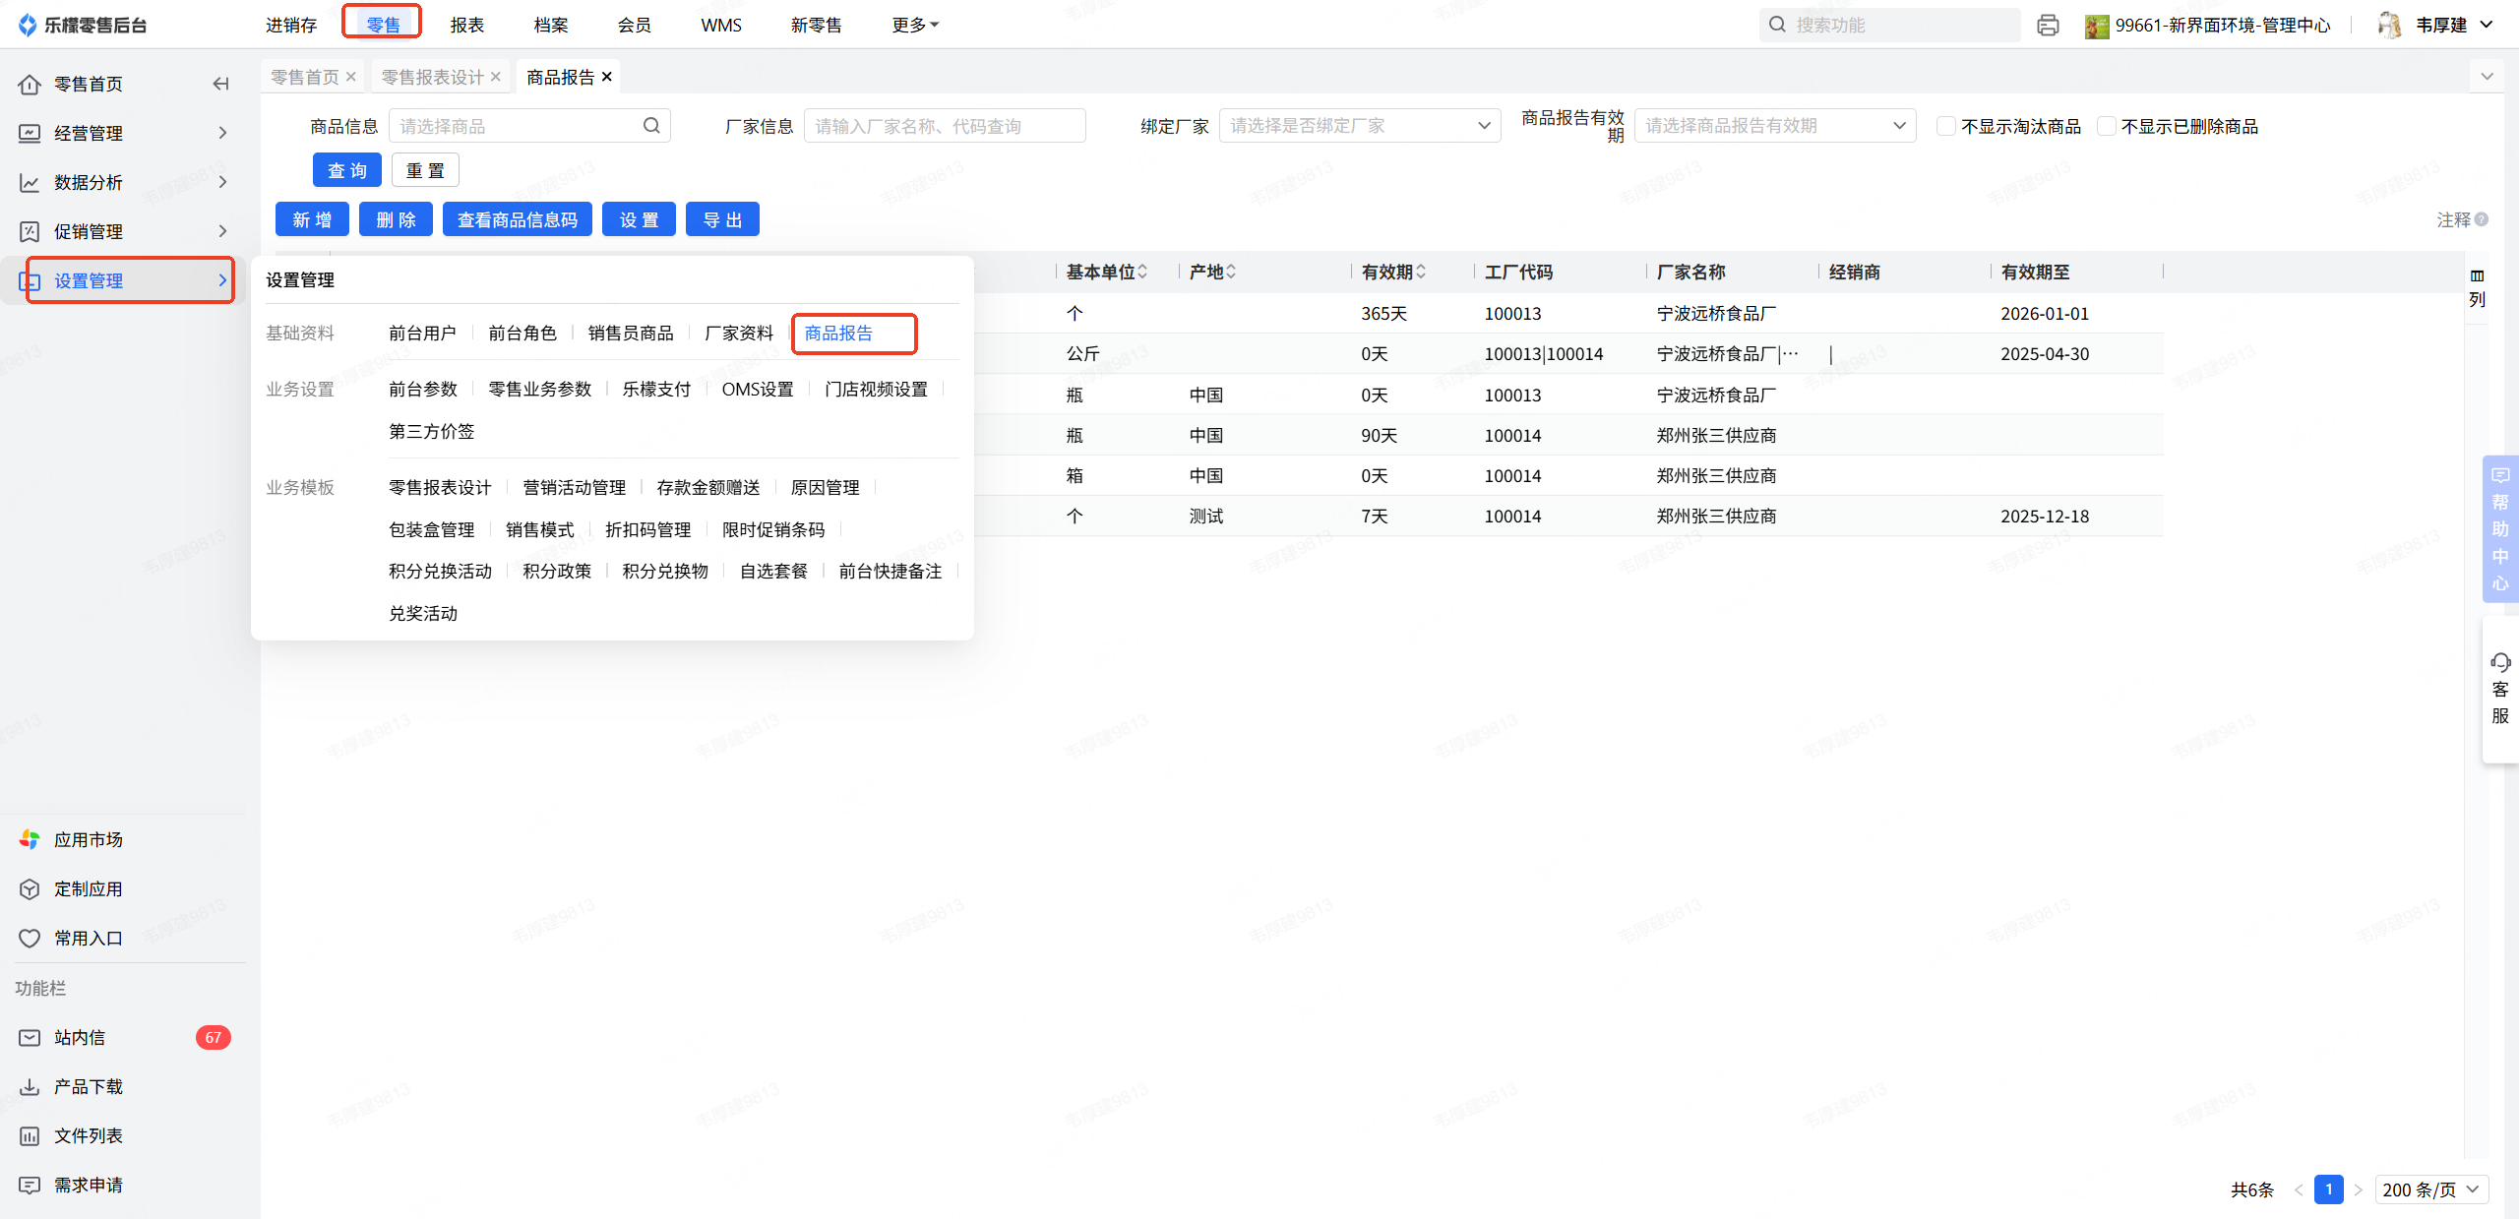Check 不显示已删除商品 checkbox
Image resolution: width=2519 pixels, height=1219 pixels.
coord(2106,126)
